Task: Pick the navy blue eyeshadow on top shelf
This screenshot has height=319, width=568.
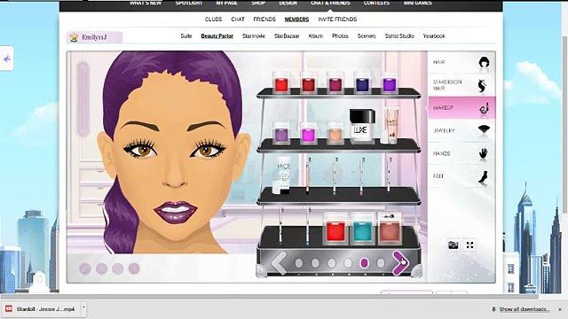Action: pos(363,82)
